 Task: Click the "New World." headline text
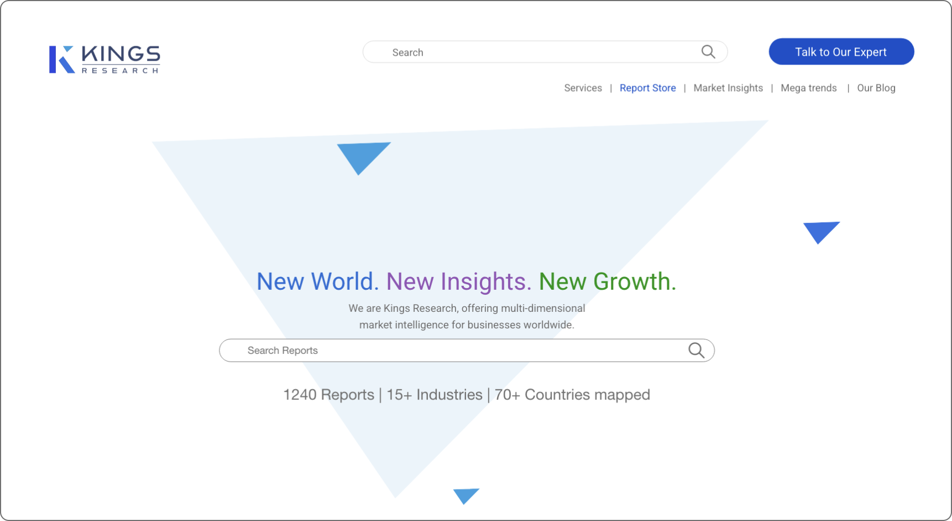click(318, 281)
